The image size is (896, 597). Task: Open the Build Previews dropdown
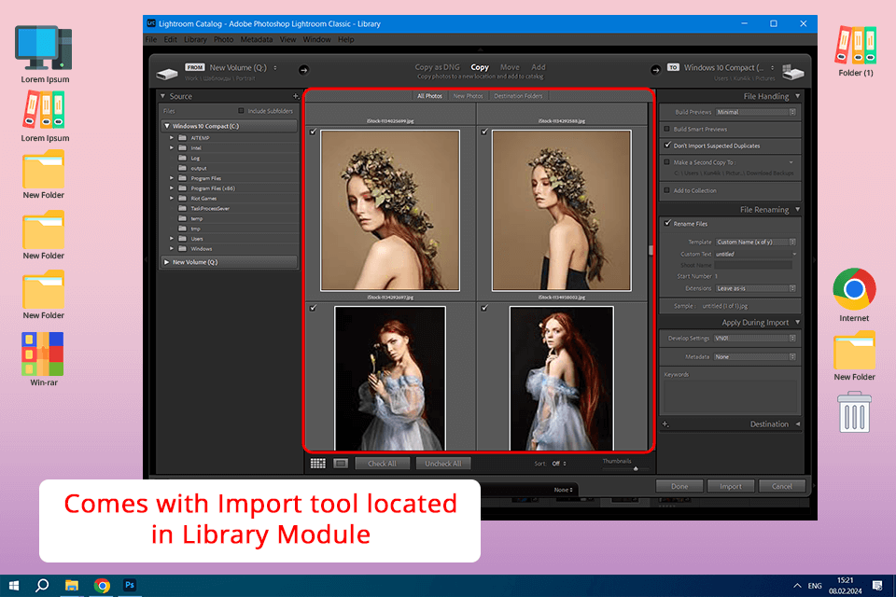(x=755, y=112)
